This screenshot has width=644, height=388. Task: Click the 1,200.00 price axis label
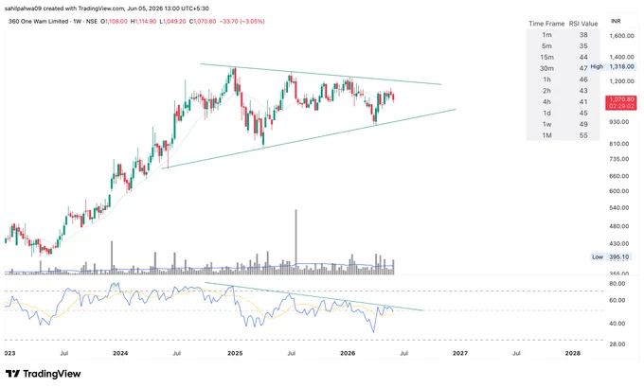(622, 81)
